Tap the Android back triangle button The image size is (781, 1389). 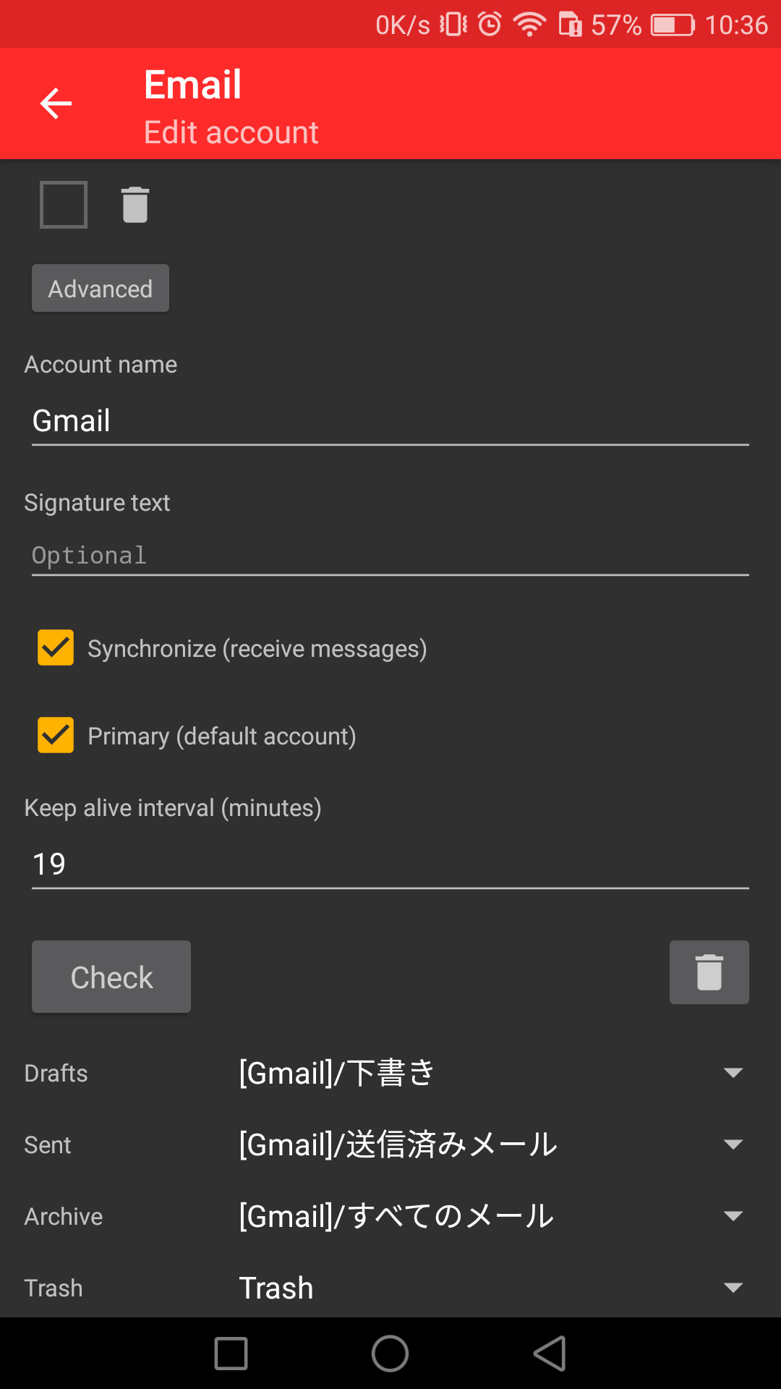(x=550, y=1353)
